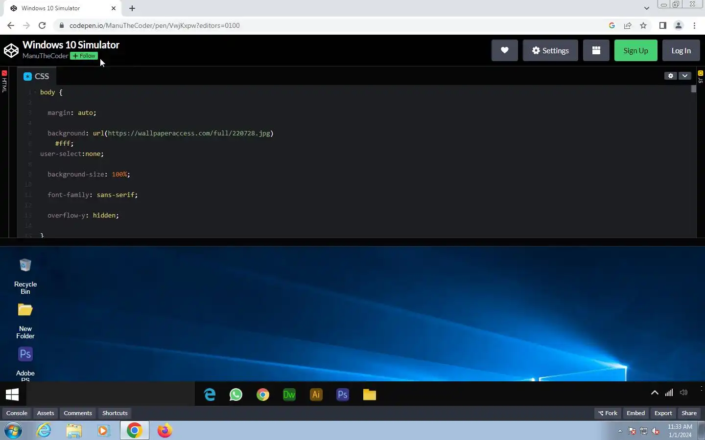Image resolution: width=705 pixels, height=440 pixels.
Task: Open the Console panel
Action: [17, 413]
